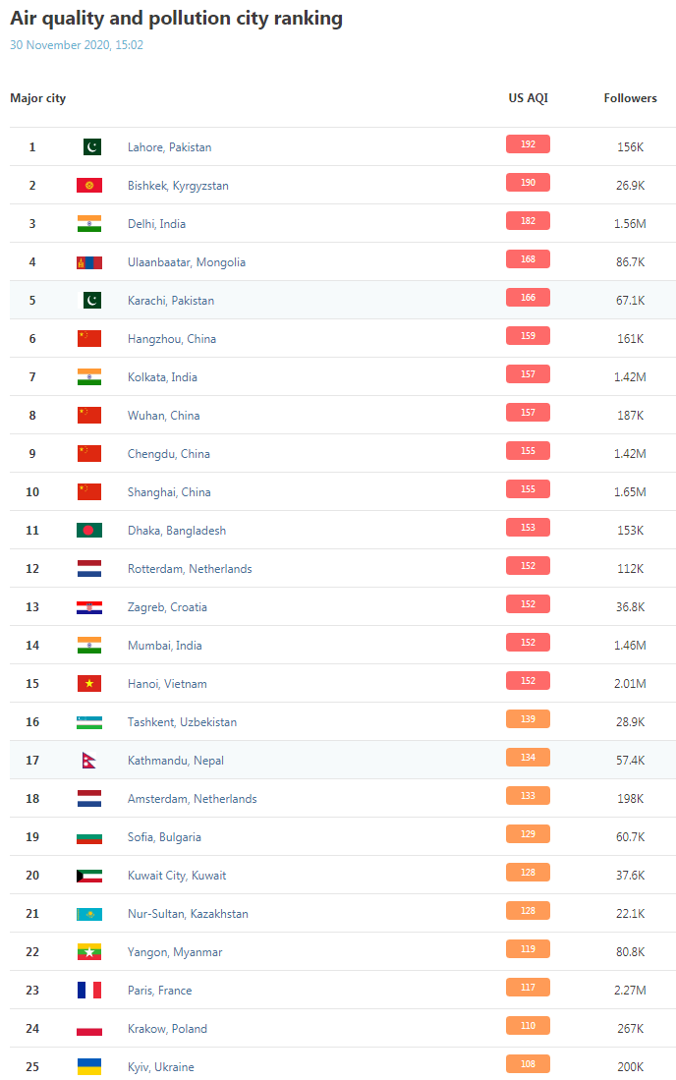Click Krakow's orange 110 AQI badge
The width and height of the screenshot is (676, 1080).
(528, 1026)
